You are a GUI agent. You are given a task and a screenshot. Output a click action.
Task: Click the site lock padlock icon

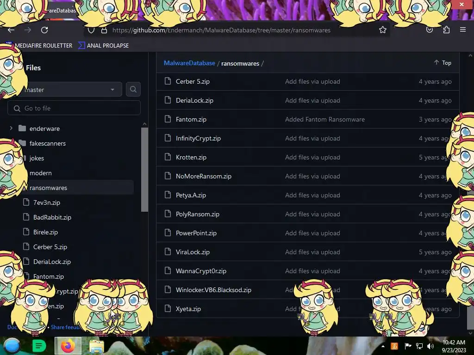(x=104, y=30)
